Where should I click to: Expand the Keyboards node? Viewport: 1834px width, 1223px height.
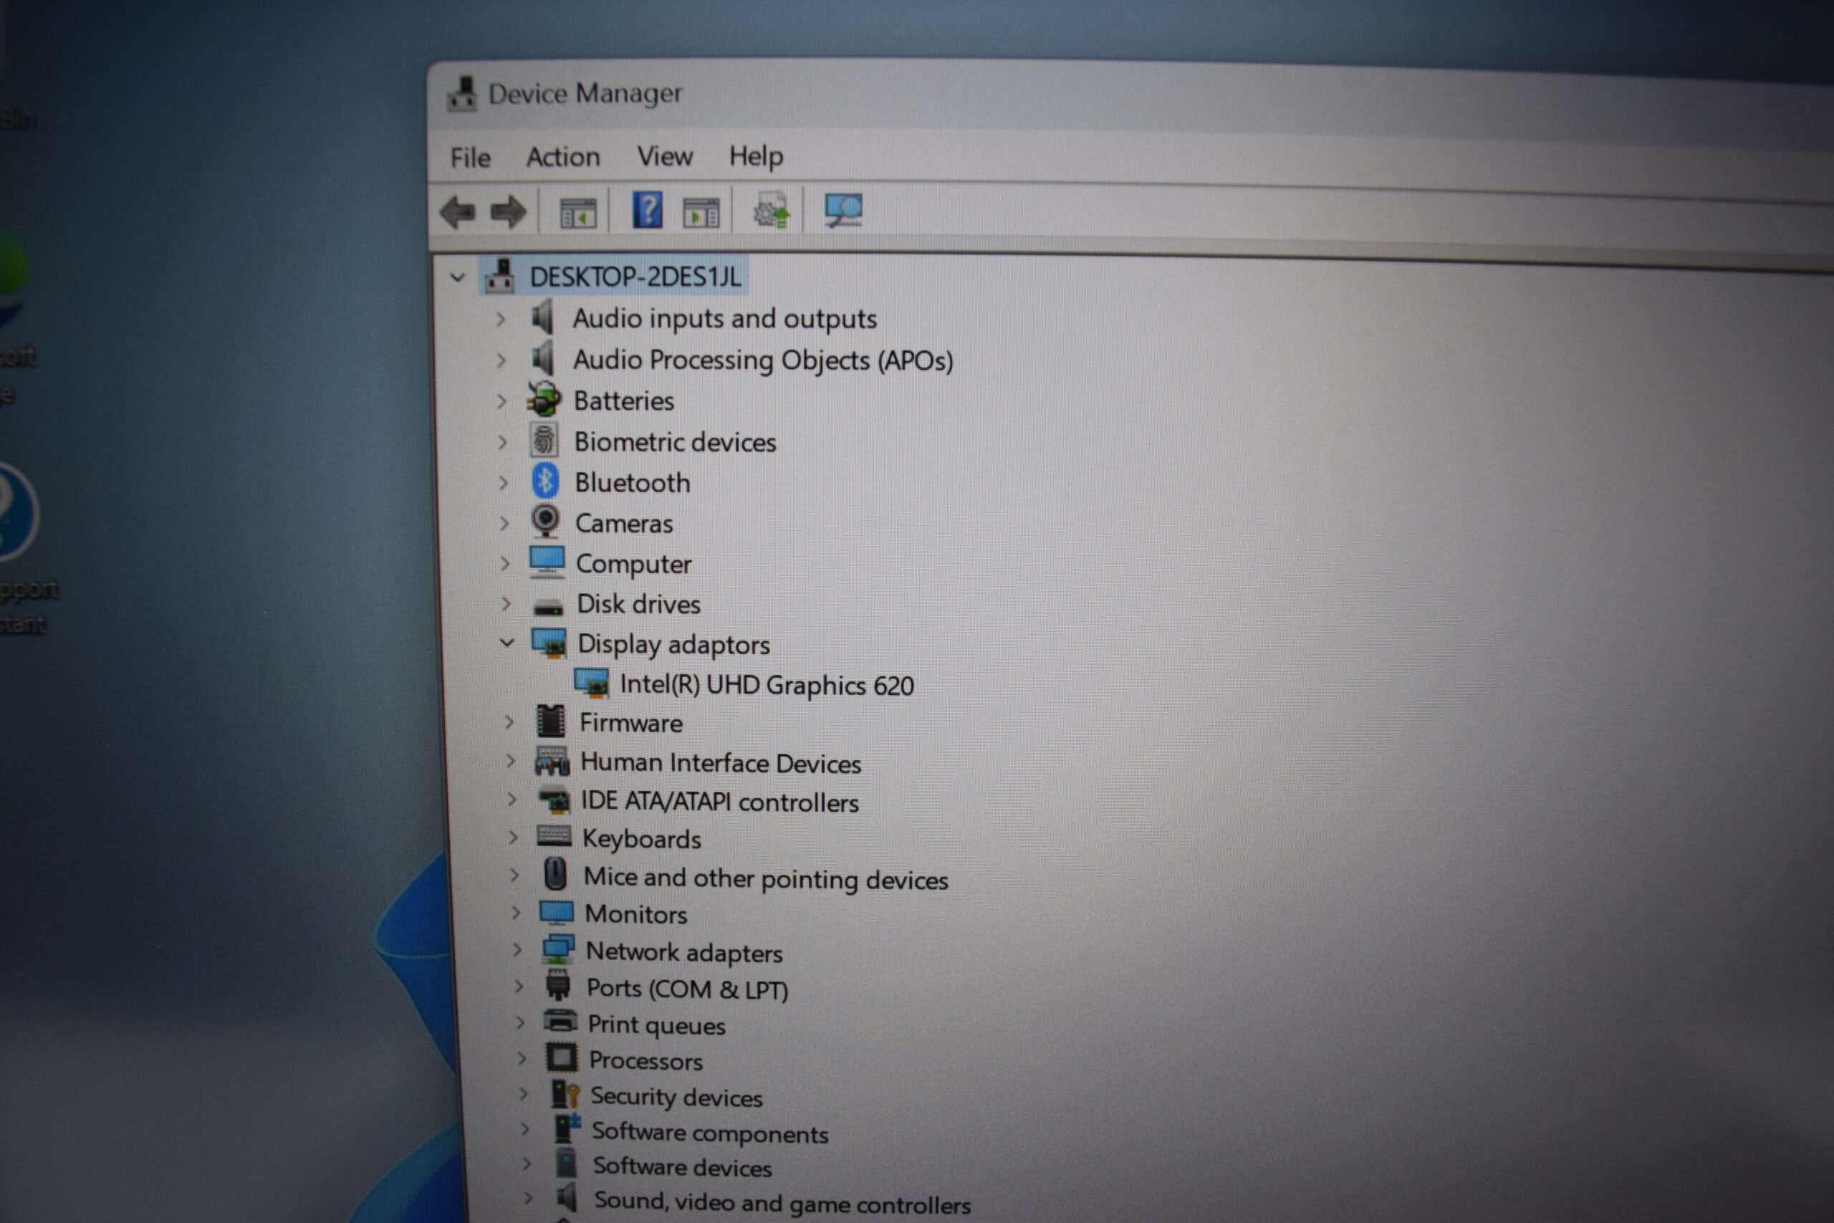pos(513,837)
